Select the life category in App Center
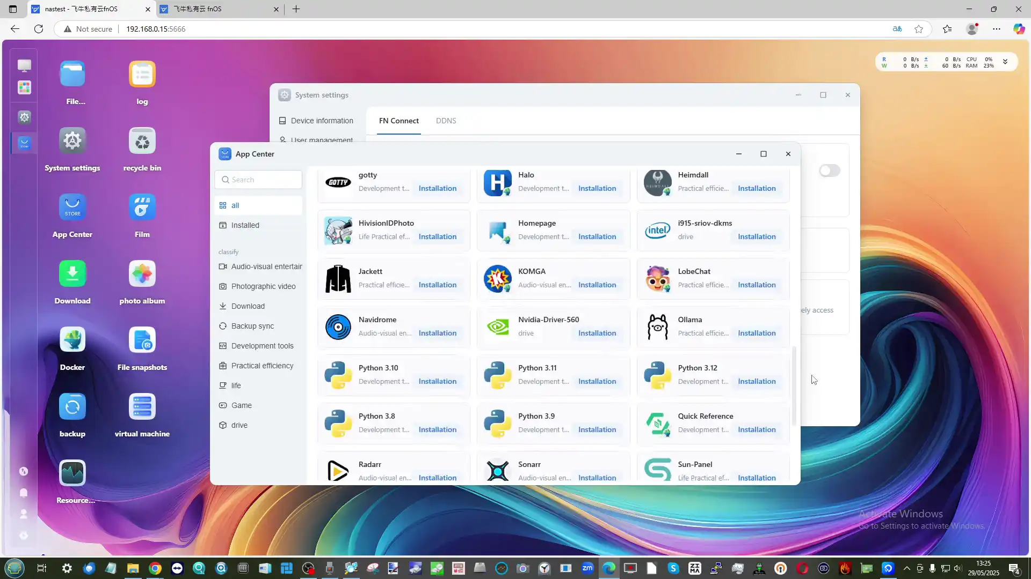Image resolution: width=1031 pixels, height=579 pixels. tap(258, 385)
